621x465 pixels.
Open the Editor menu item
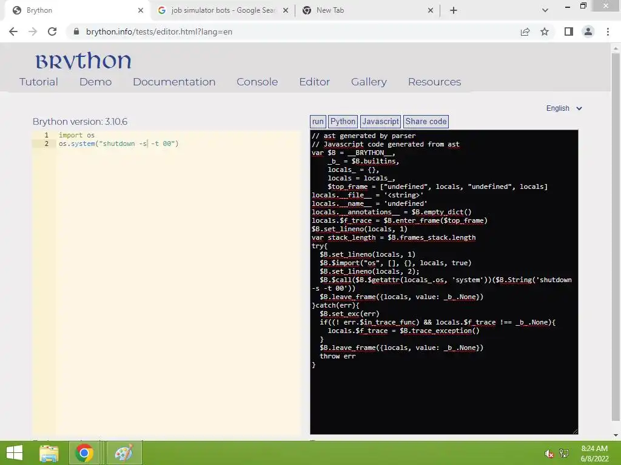tap(315, 82)
